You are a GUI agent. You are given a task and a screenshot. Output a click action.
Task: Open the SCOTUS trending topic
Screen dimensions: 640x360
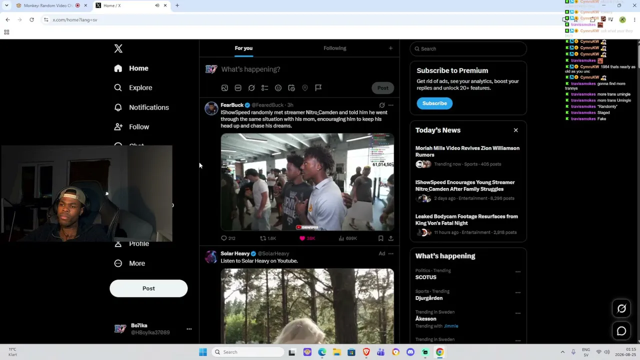click(x=426, y=277)
